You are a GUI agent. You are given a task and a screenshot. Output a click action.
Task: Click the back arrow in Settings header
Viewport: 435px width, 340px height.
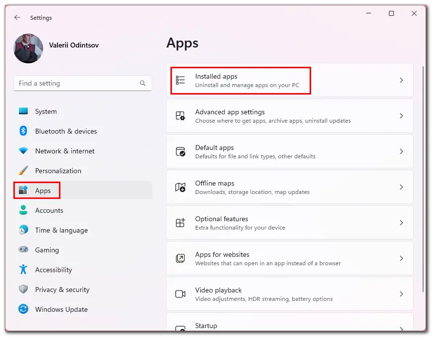[x=17, y=17]
